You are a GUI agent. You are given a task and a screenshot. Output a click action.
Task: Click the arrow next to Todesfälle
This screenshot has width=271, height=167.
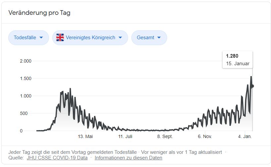41,38
